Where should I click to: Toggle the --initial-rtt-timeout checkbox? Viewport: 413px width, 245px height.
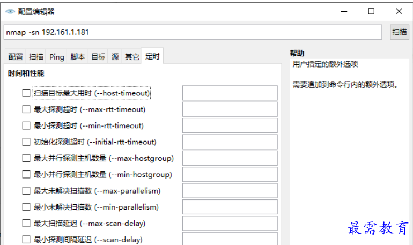tap(26, 142)
